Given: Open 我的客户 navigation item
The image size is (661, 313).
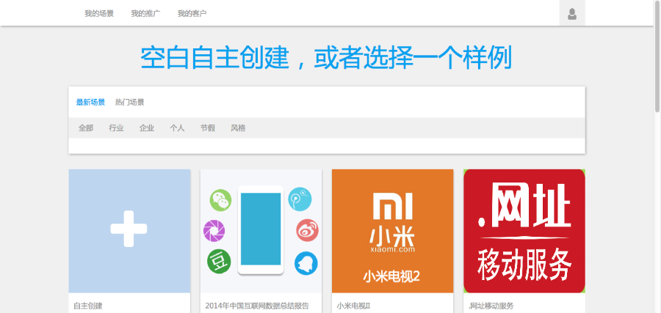Looking at the screenshot, I should 192,13.
